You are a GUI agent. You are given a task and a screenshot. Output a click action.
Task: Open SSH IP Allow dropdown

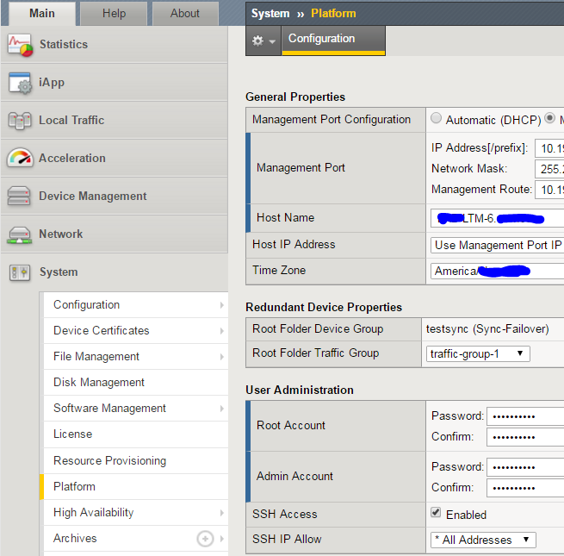(483, 540)
